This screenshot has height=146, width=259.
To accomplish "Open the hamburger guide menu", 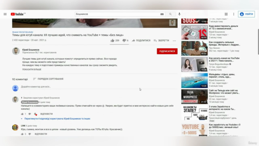I will click(x=5, y=14).
